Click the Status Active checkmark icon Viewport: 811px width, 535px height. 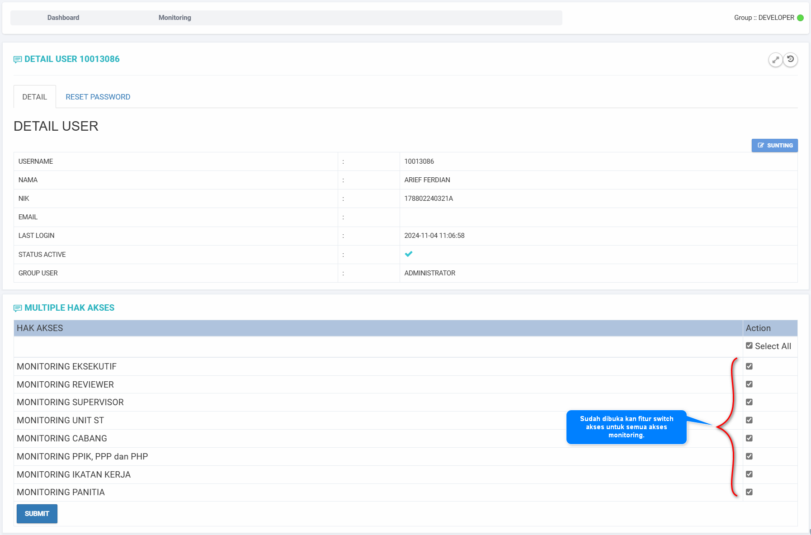click(409, 254)
